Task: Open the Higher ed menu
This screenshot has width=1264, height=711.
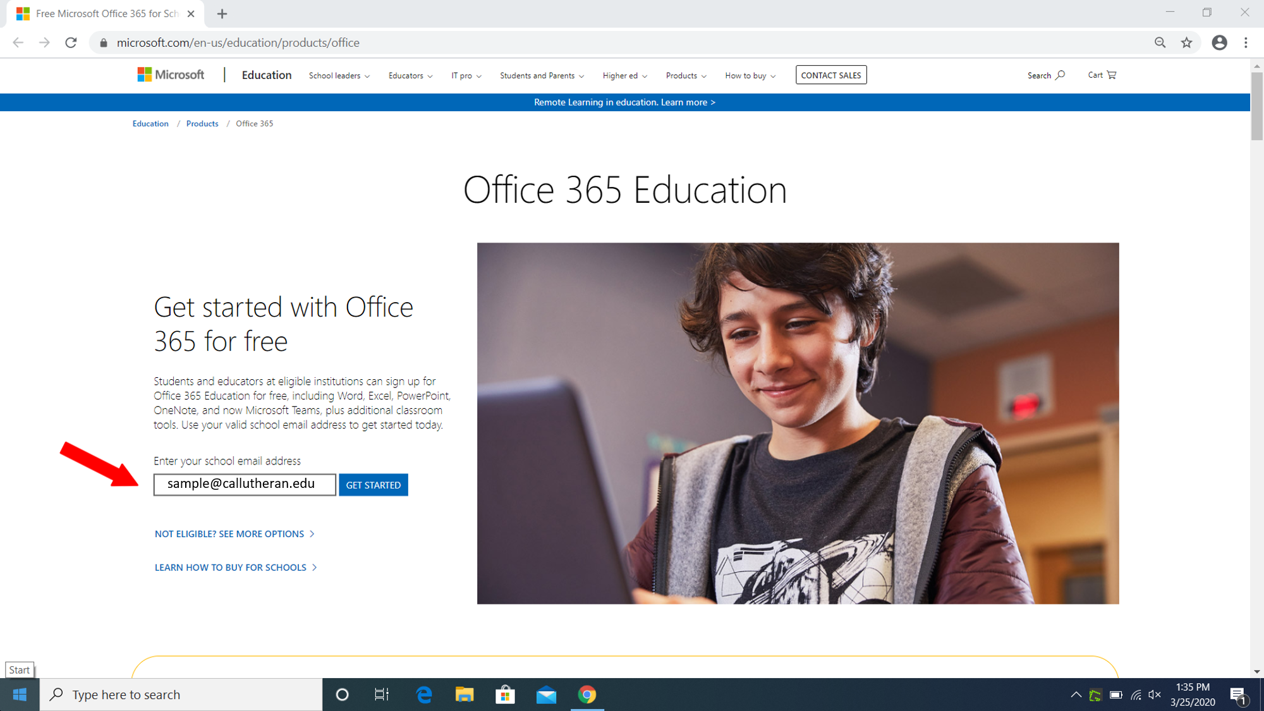Action: coord(624,75)
